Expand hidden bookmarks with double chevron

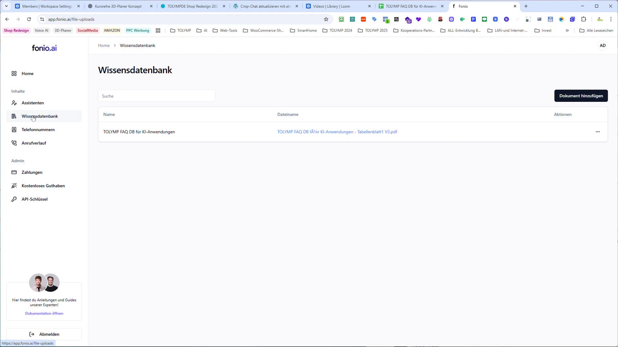pos(567,31)
